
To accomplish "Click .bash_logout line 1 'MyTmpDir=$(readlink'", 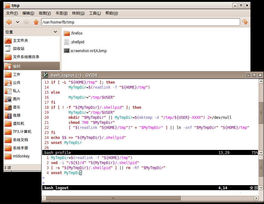I will tap(72, 157).
